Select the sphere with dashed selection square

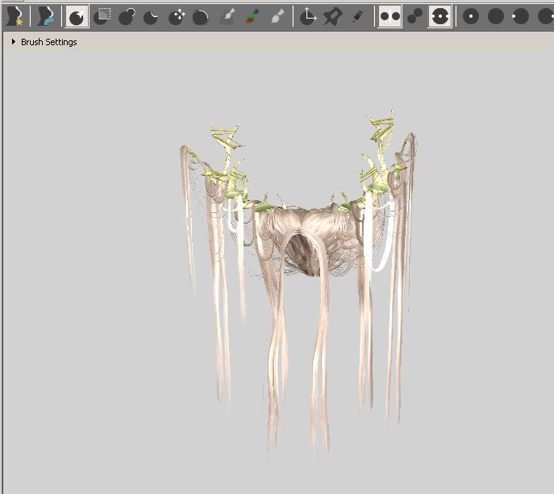[x=102, y=16]
